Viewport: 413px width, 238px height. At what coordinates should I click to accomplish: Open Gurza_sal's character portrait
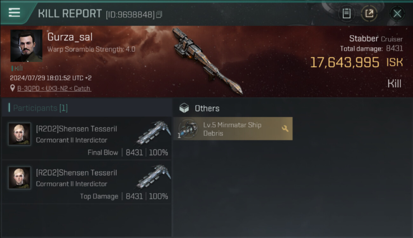click(x=26, y=46)
